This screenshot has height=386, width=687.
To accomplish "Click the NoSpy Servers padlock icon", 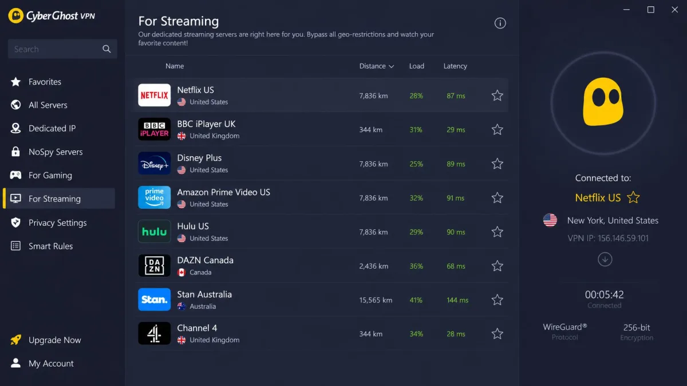I will 16,152.
